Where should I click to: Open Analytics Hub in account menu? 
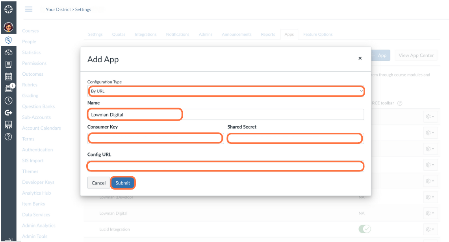pyautogui.click(x=37, y=193)
